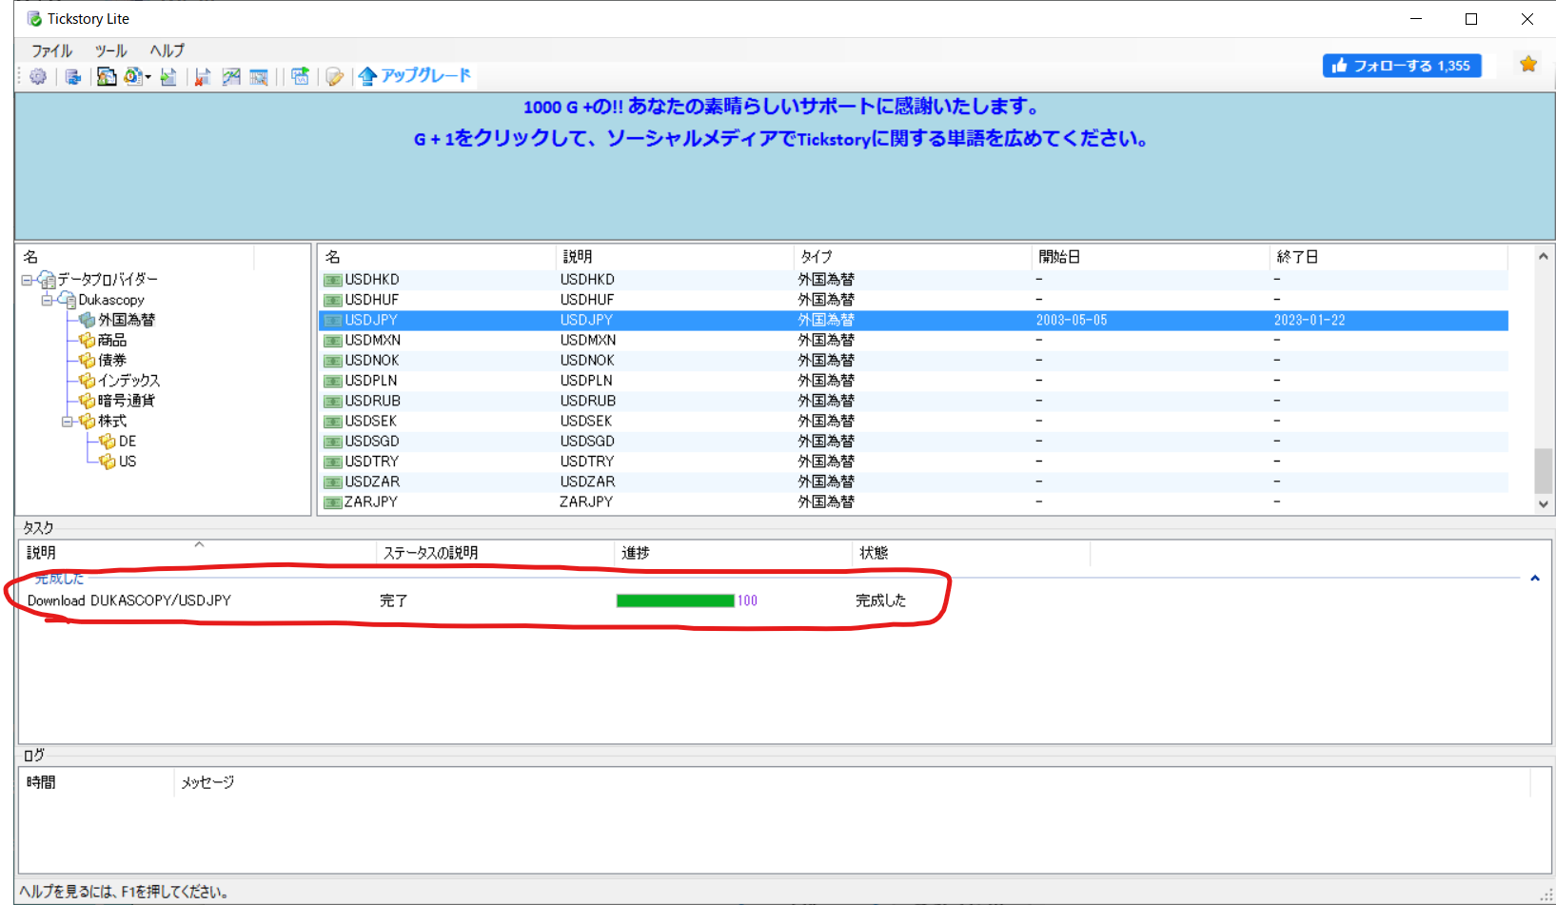Select the USDNOK symbol row
This screenshot has height=905, width=1556.
pyautogui.click(x=914, y=361)
